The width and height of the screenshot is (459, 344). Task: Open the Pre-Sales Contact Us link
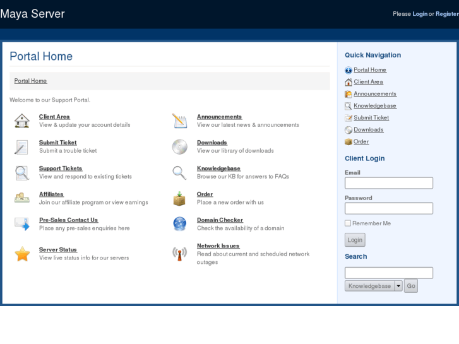pos(68,220)
